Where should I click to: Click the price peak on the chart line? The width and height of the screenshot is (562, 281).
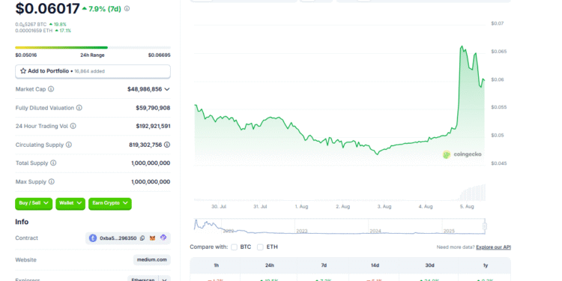coord(462,46)
